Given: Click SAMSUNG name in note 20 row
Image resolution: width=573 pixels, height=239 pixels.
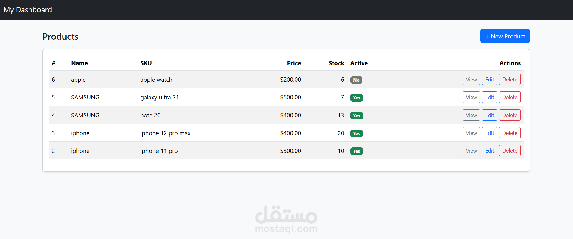Looking at the screenshot, I should tap(85, 115).
